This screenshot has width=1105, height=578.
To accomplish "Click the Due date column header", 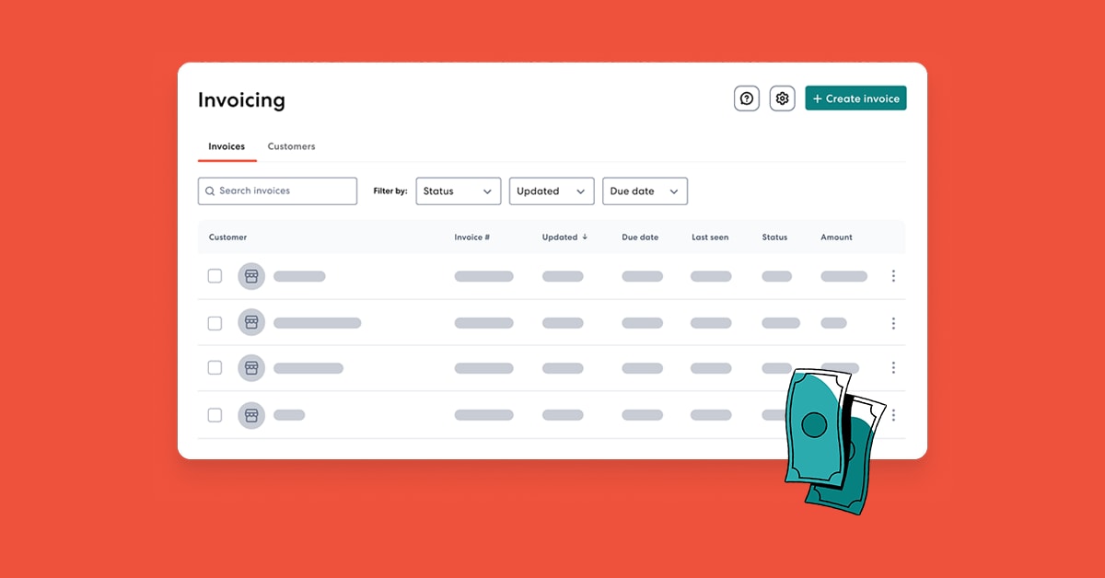I will tap(640, 237).
